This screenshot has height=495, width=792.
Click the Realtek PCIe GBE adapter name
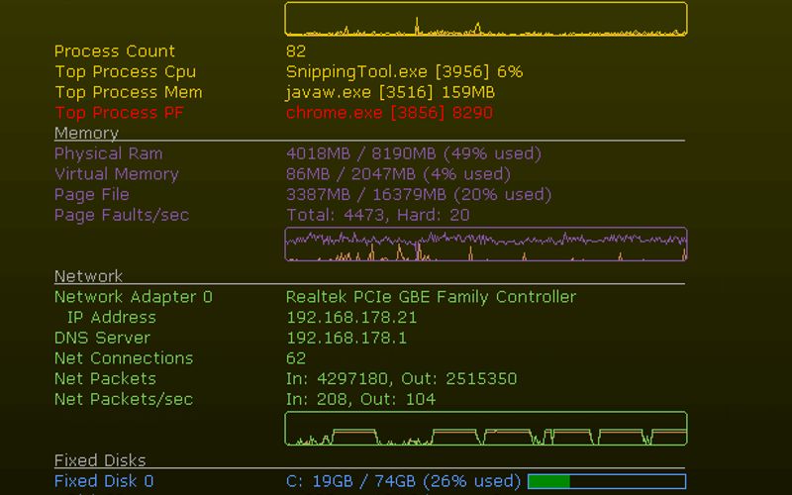431,297
